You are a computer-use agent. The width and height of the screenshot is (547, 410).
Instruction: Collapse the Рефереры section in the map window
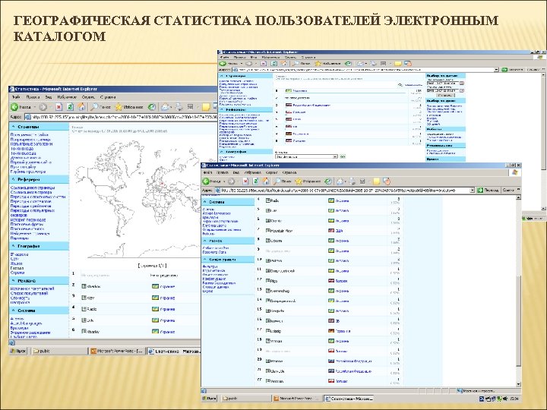coord(13,179)
